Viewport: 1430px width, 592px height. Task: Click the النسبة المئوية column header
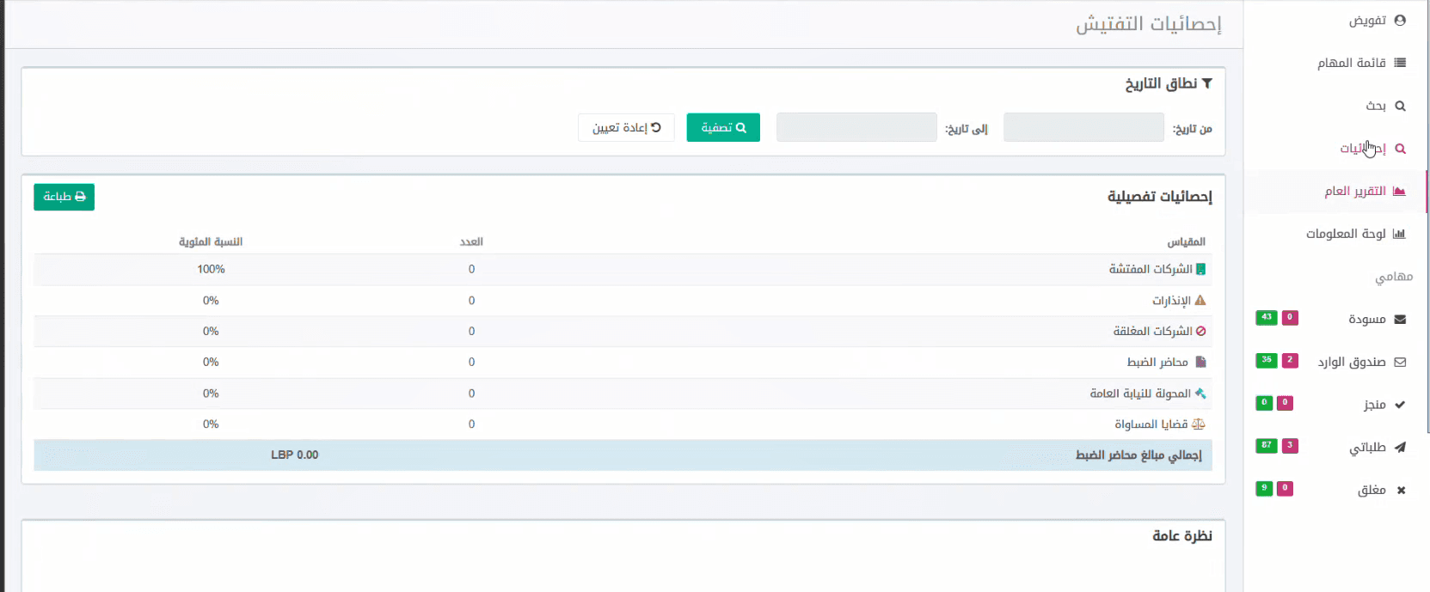[211, 241]
